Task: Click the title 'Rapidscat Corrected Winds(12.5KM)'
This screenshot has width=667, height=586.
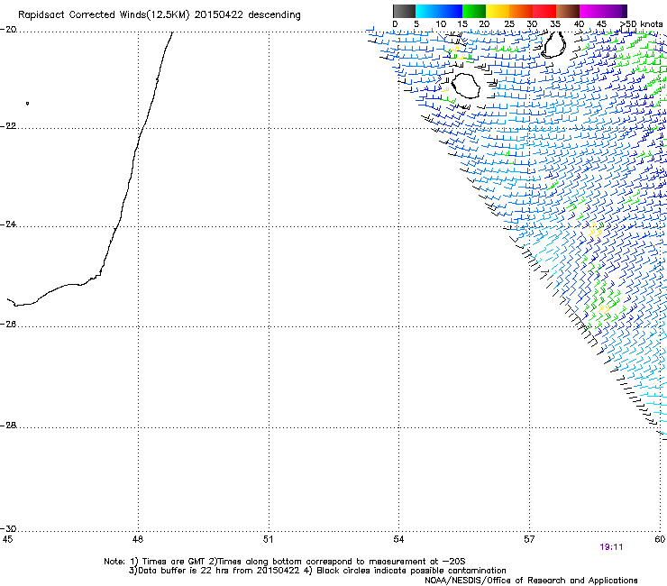Action: (x=104, y=15)
